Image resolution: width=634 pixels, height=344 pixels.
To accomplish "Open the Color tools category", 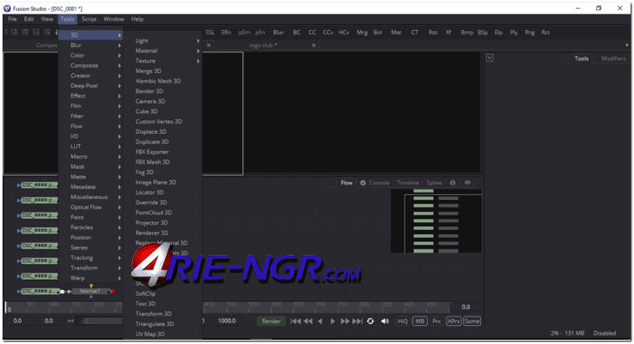I will [x=91, y=55].
